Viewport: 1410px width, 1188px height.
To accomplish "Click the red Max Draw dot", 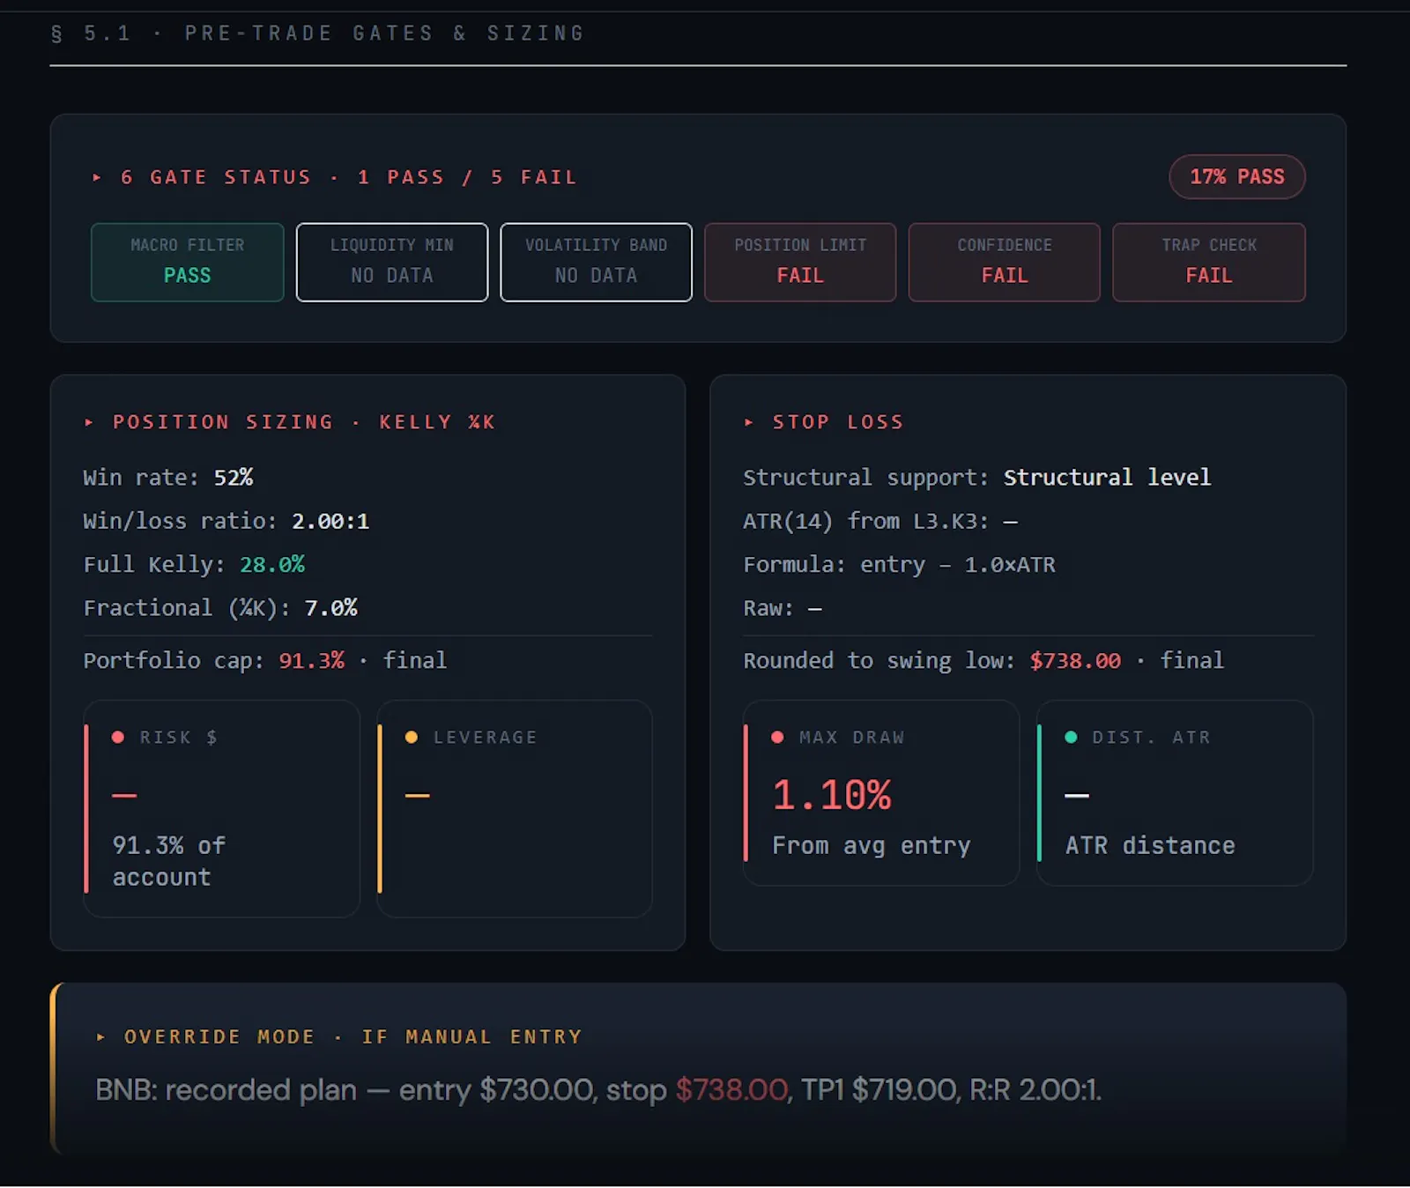I will click(x=777, y=737).
